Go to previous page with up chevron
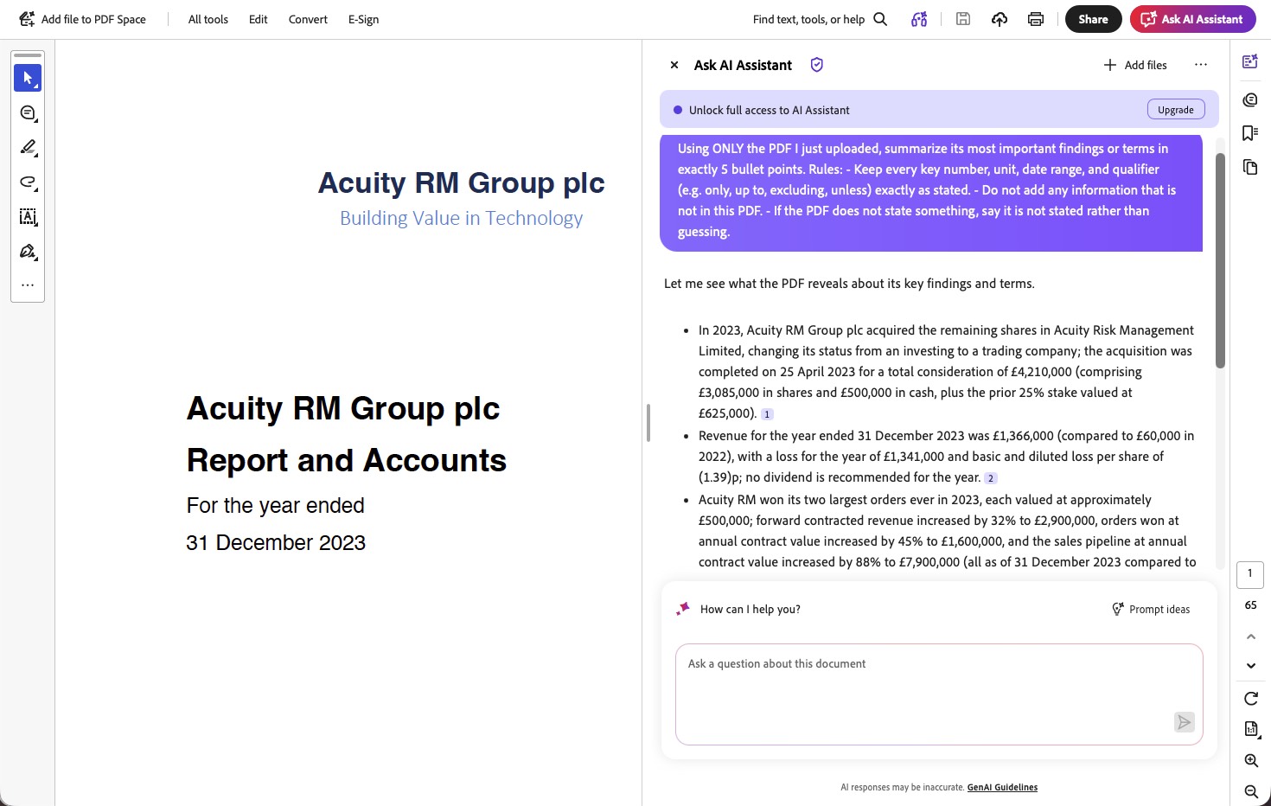This screenshot has height=806, width=1271. click(x=1250, y=636)
